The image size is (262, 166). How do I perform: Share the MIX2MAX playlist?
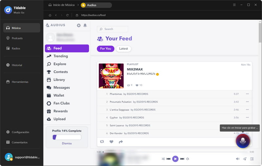121,142
